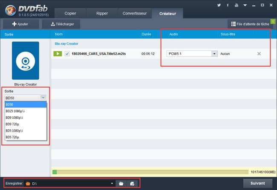277x190 pixels.
Task: Click the Durée column header
Action: coord(146,34)
